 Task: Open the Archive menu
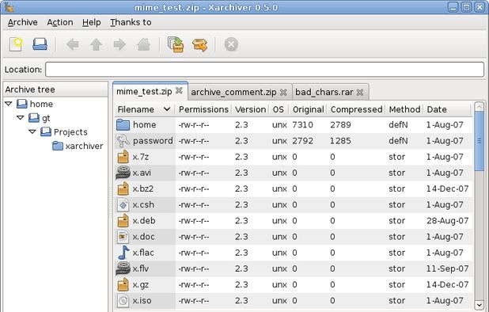coord(22,22)
